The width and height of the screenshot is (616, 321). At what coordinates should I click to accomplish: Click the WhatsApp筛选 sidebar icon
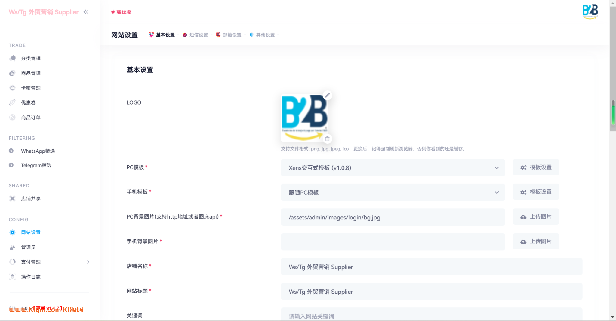click(x=11, y=151)
